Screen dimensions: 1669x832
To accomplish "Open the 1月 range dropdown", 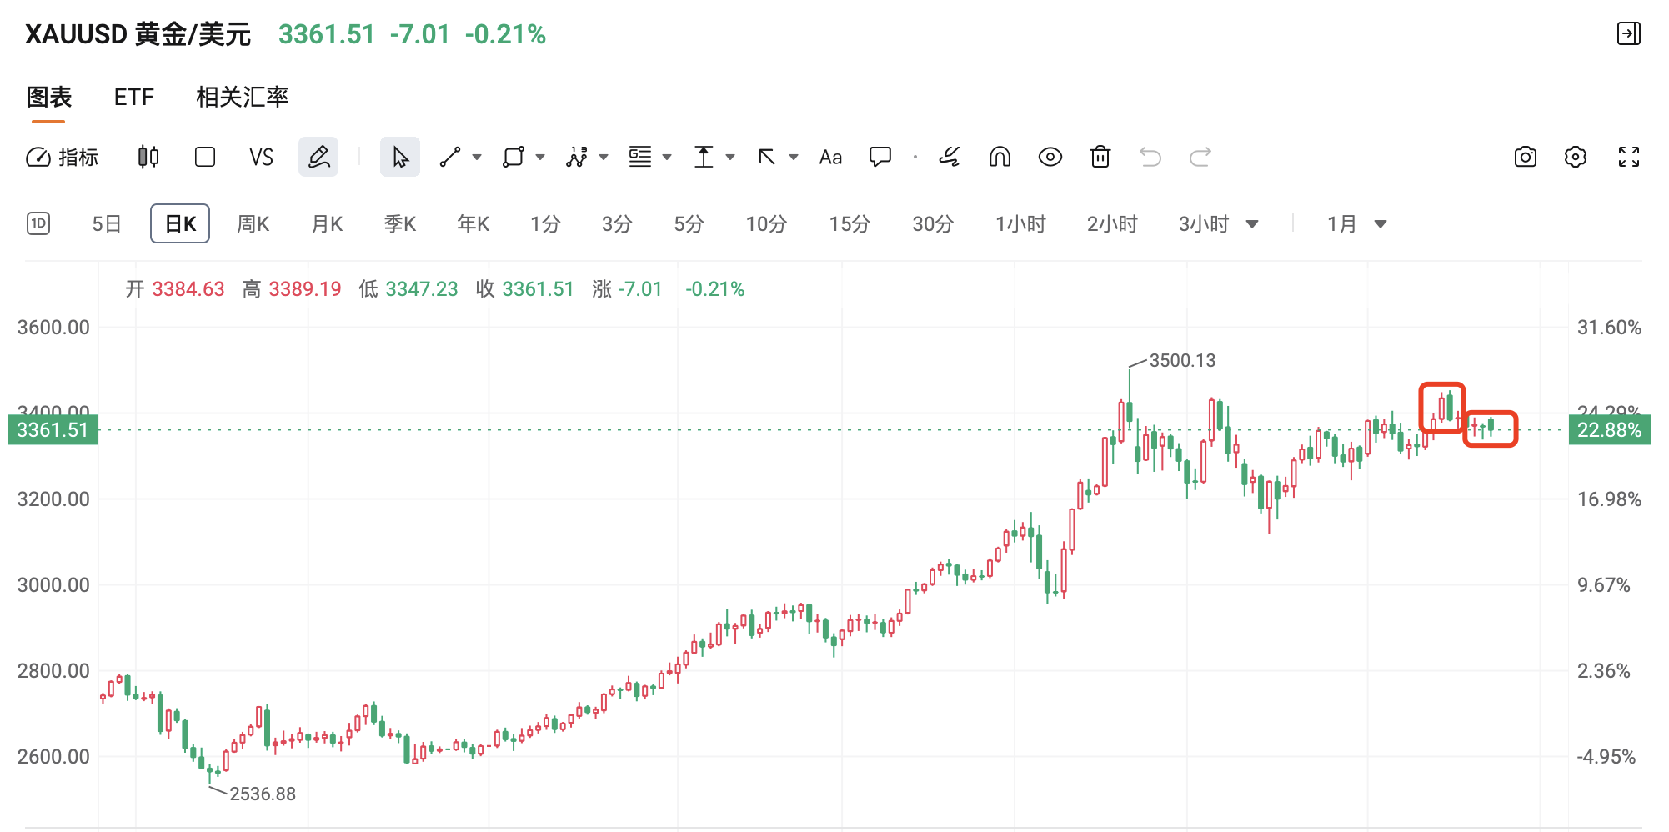I will click(1356, 223).
